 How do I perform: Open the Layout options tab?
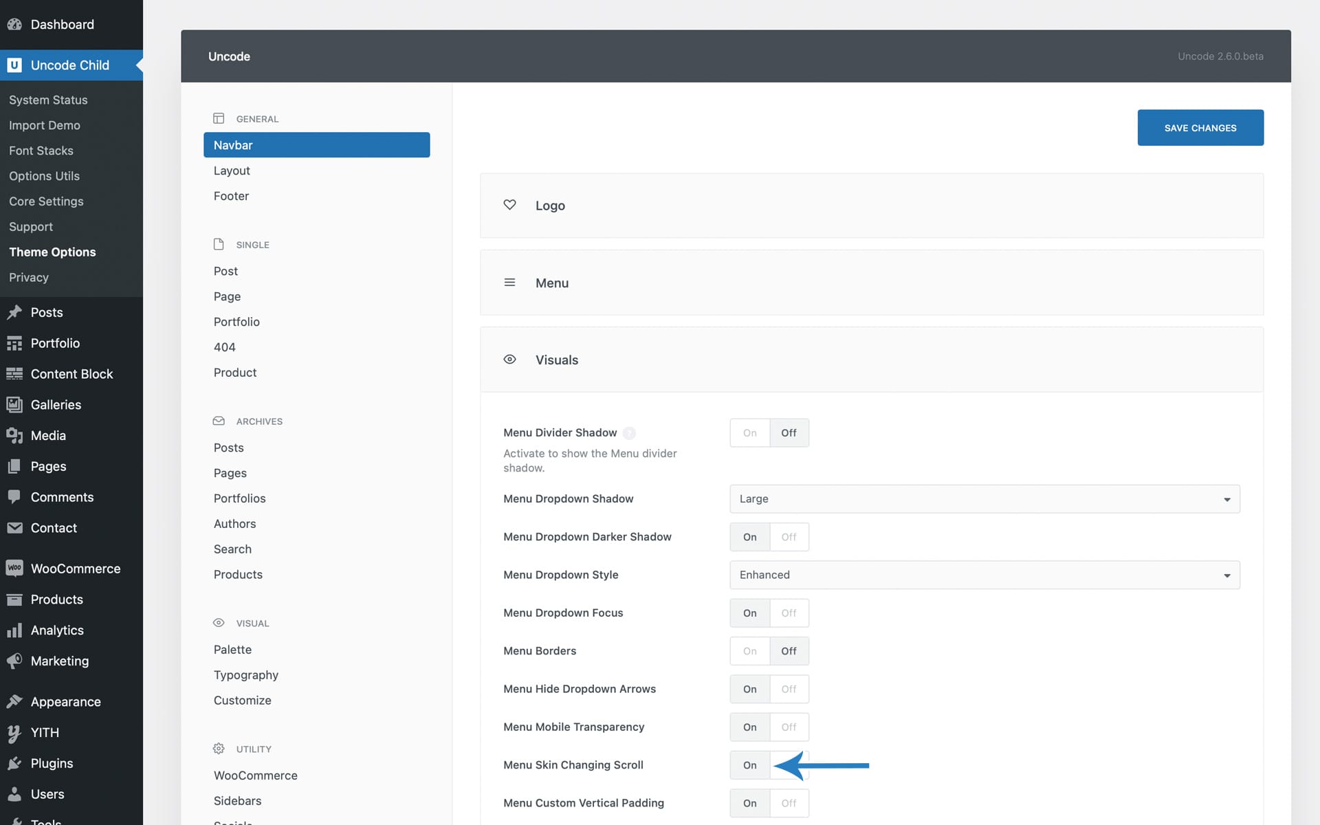pyautogui.click(x=232, y=170)
